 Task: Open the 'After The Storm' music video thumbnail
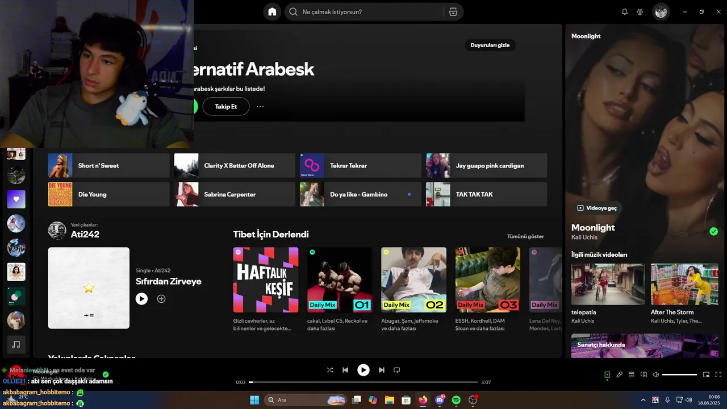[x=684, y=284]
